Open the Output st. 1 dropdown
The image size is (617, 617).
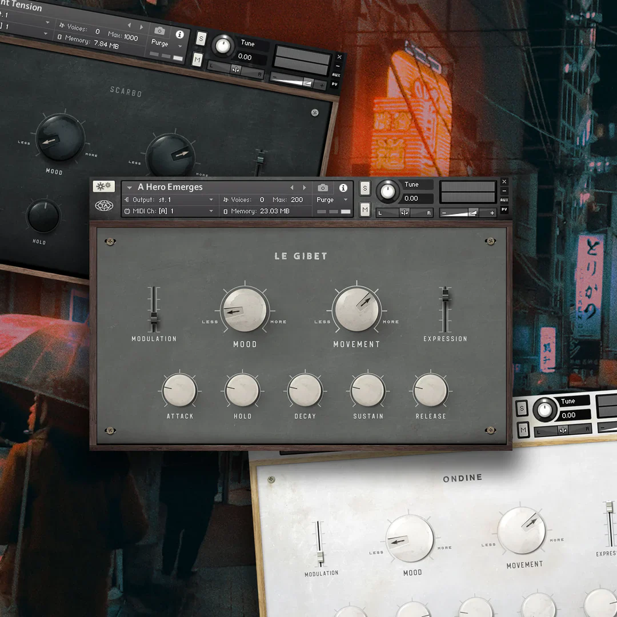(x=211, y=200)
